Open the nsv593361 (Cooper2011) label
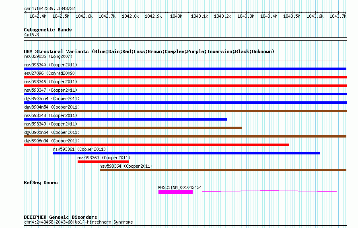 click(x=80, y=149)
